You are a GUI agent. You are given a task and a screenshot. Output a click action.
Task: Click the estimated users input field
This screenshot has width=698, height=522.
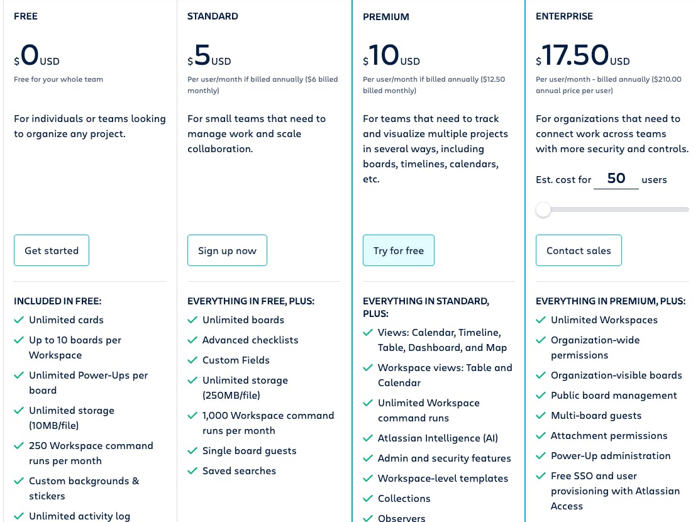616,179
